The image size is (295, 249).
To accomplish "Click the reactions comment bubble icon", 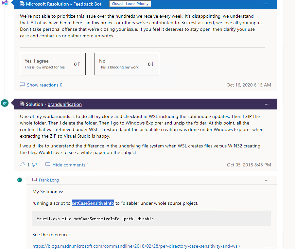I will point(22,85).
